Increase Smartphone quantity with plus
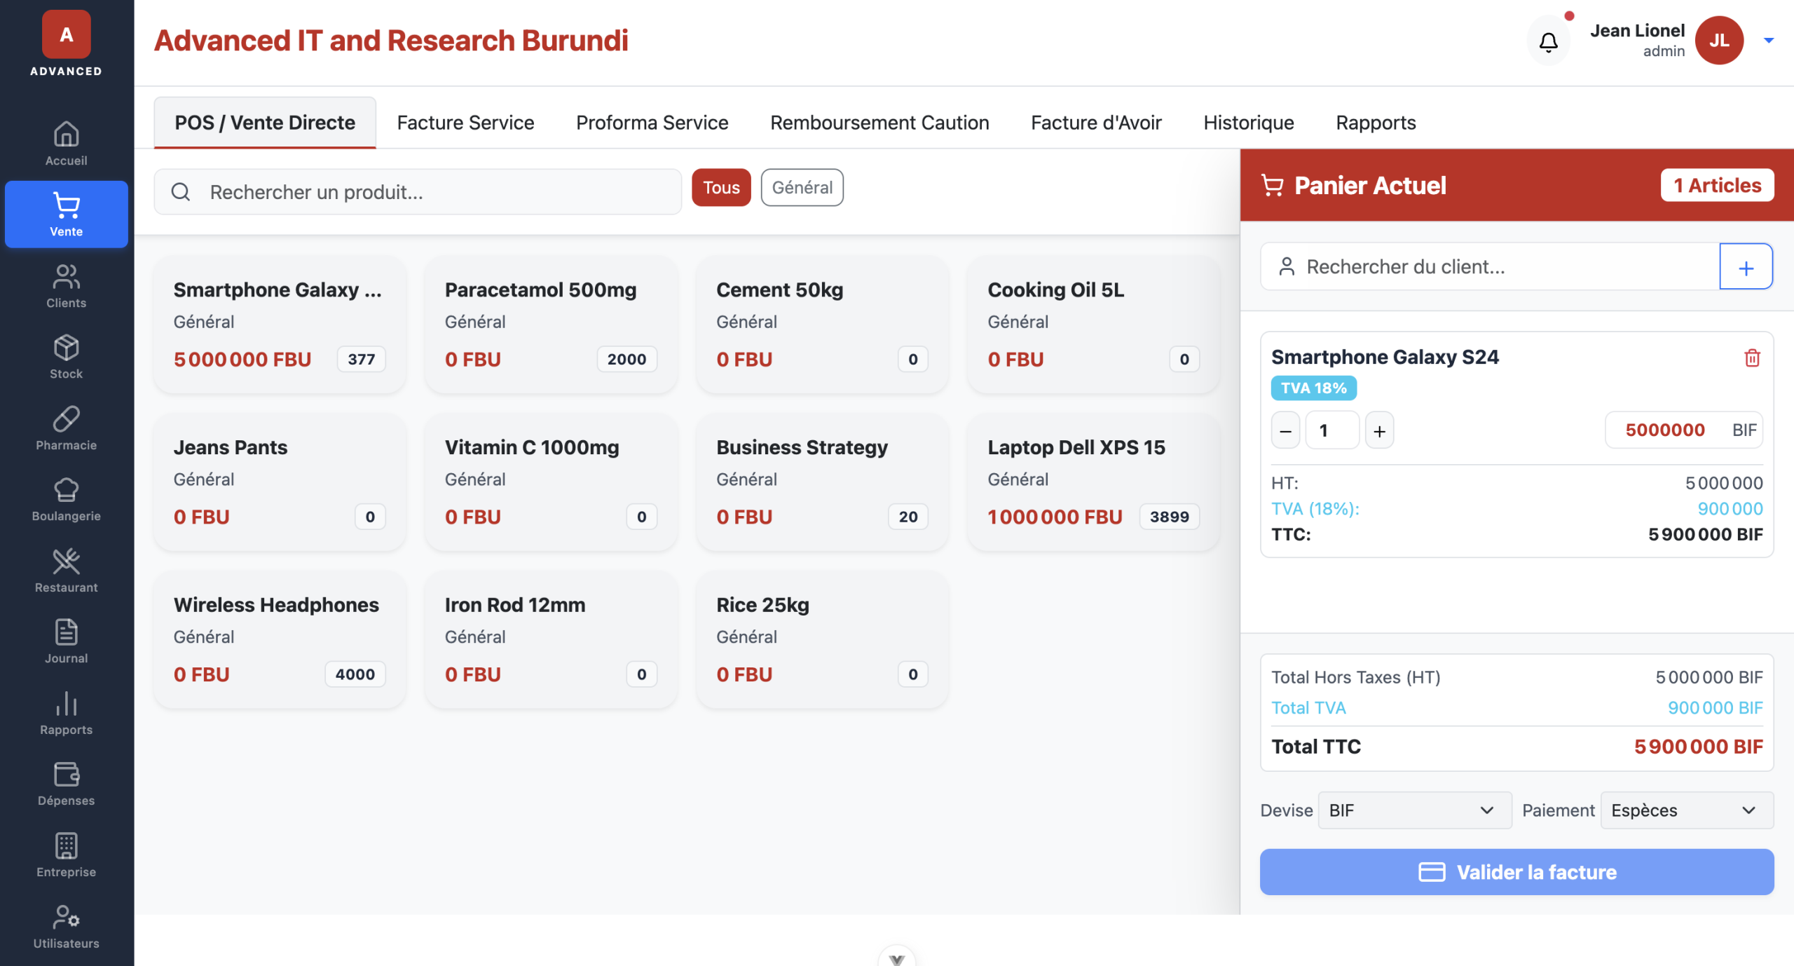The image size is (1794, 966). [1378, 431]
